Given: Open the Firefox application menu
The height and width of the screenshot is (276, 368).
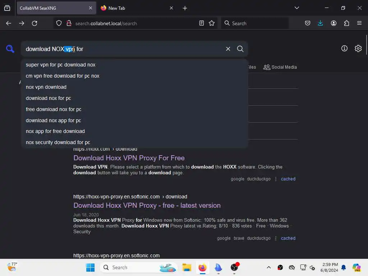Looking at the screenshot, I should 359,23.
